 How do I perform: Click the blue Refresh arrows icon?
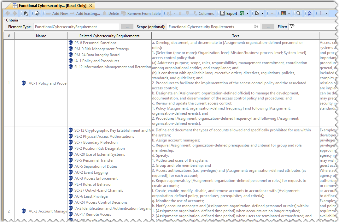(310, 13)
